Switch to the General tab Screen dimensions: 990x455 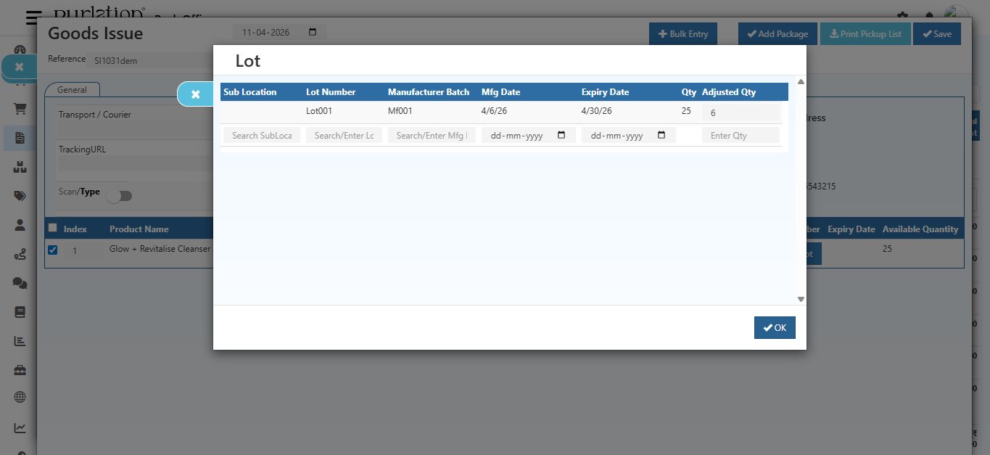[72, 89]
